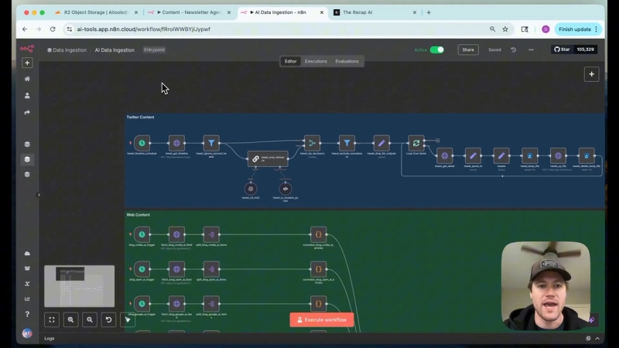The width and height of the screenshot is (619, 348).
Task: Open the Personal section in sidebar
Action: click(x=27, y=95)
